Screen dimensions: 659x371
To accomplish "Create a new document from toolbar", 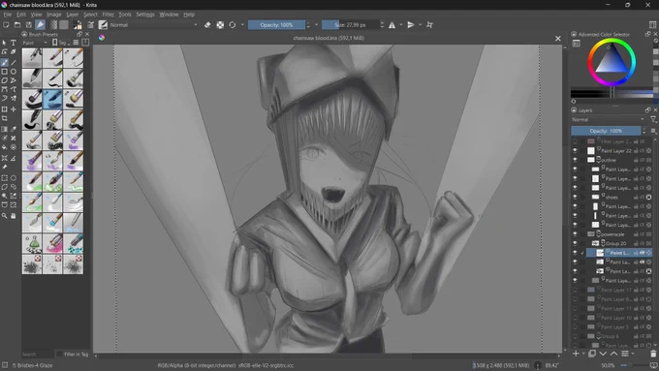I will 6,25.
